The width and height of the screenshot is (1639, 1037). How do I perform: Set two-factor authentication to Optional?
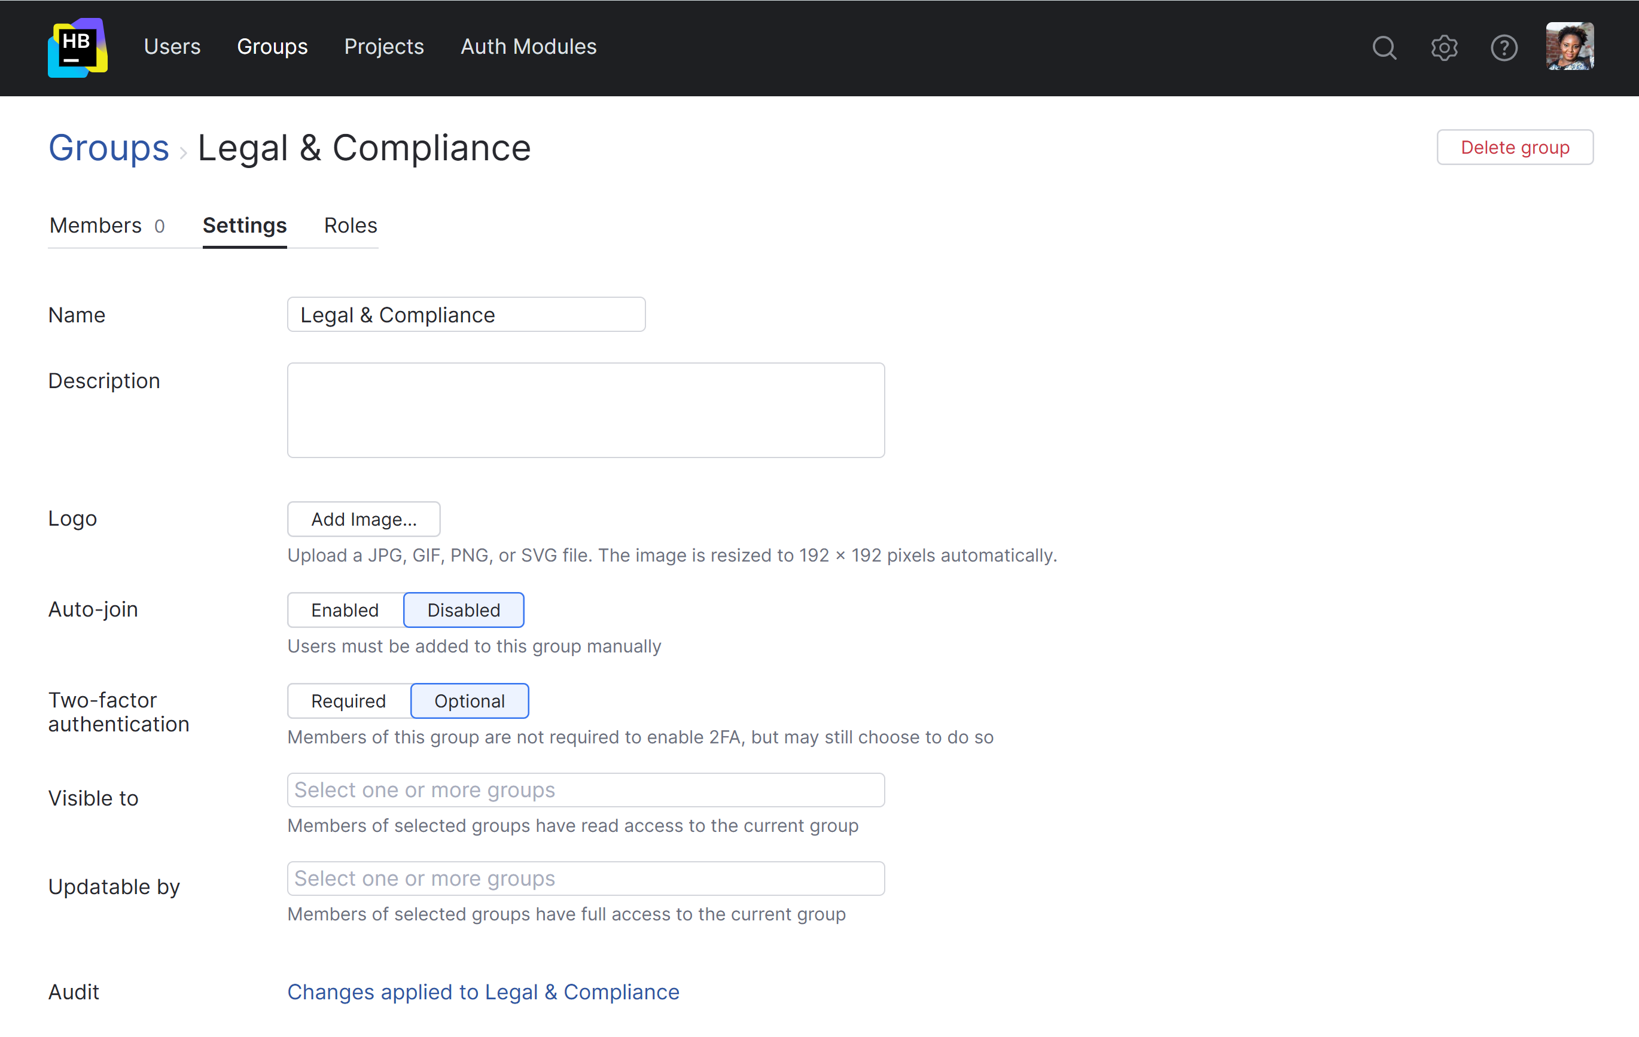point(469,701)
